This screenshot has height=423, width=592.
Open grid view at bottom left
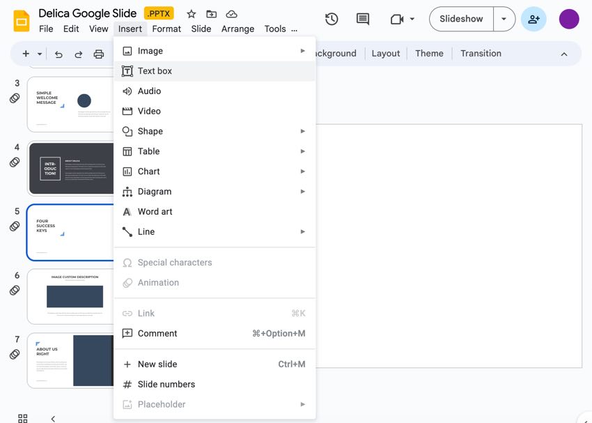point(23,417)
